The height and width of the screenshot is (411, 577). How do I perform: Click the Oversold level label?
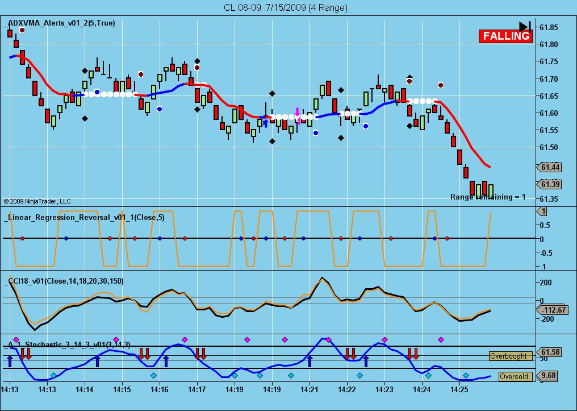point(516,377)
